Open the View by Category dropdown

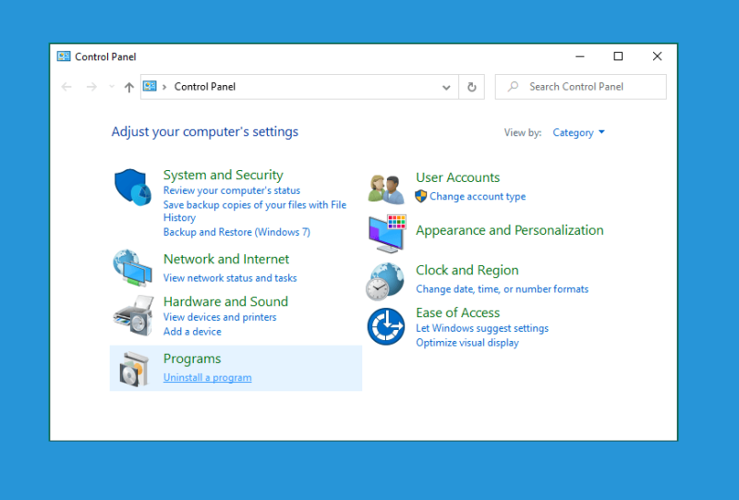coord(579,132)
